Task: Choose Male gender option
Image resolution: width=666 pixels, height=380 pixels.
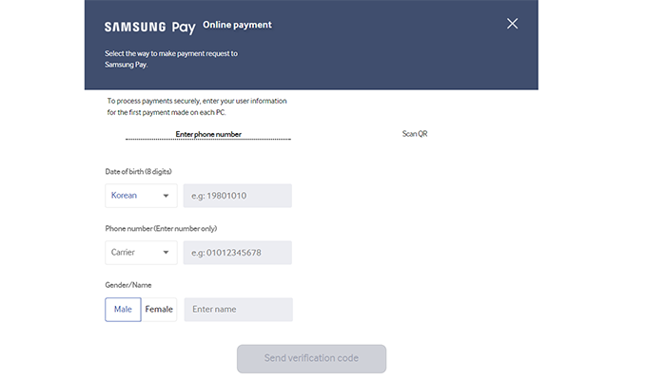Action: click(x=123, y=309)
